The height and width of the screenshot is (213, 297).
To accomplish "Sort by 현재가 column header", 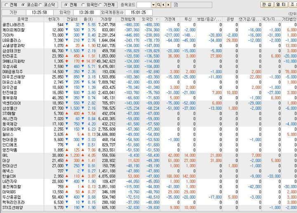I will (x=54, y=19).
